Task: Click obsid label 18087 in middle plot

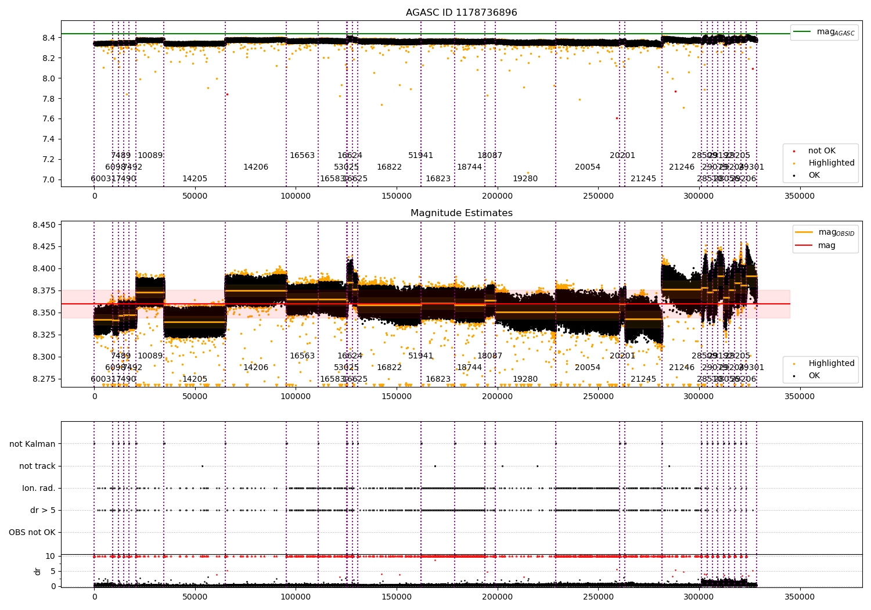Action: click(x=490, y=356)
